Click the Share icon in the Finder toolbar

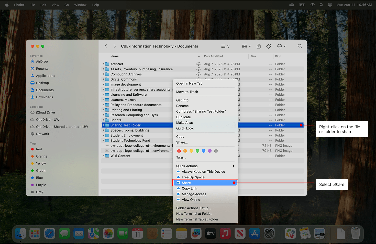point(259,46)
